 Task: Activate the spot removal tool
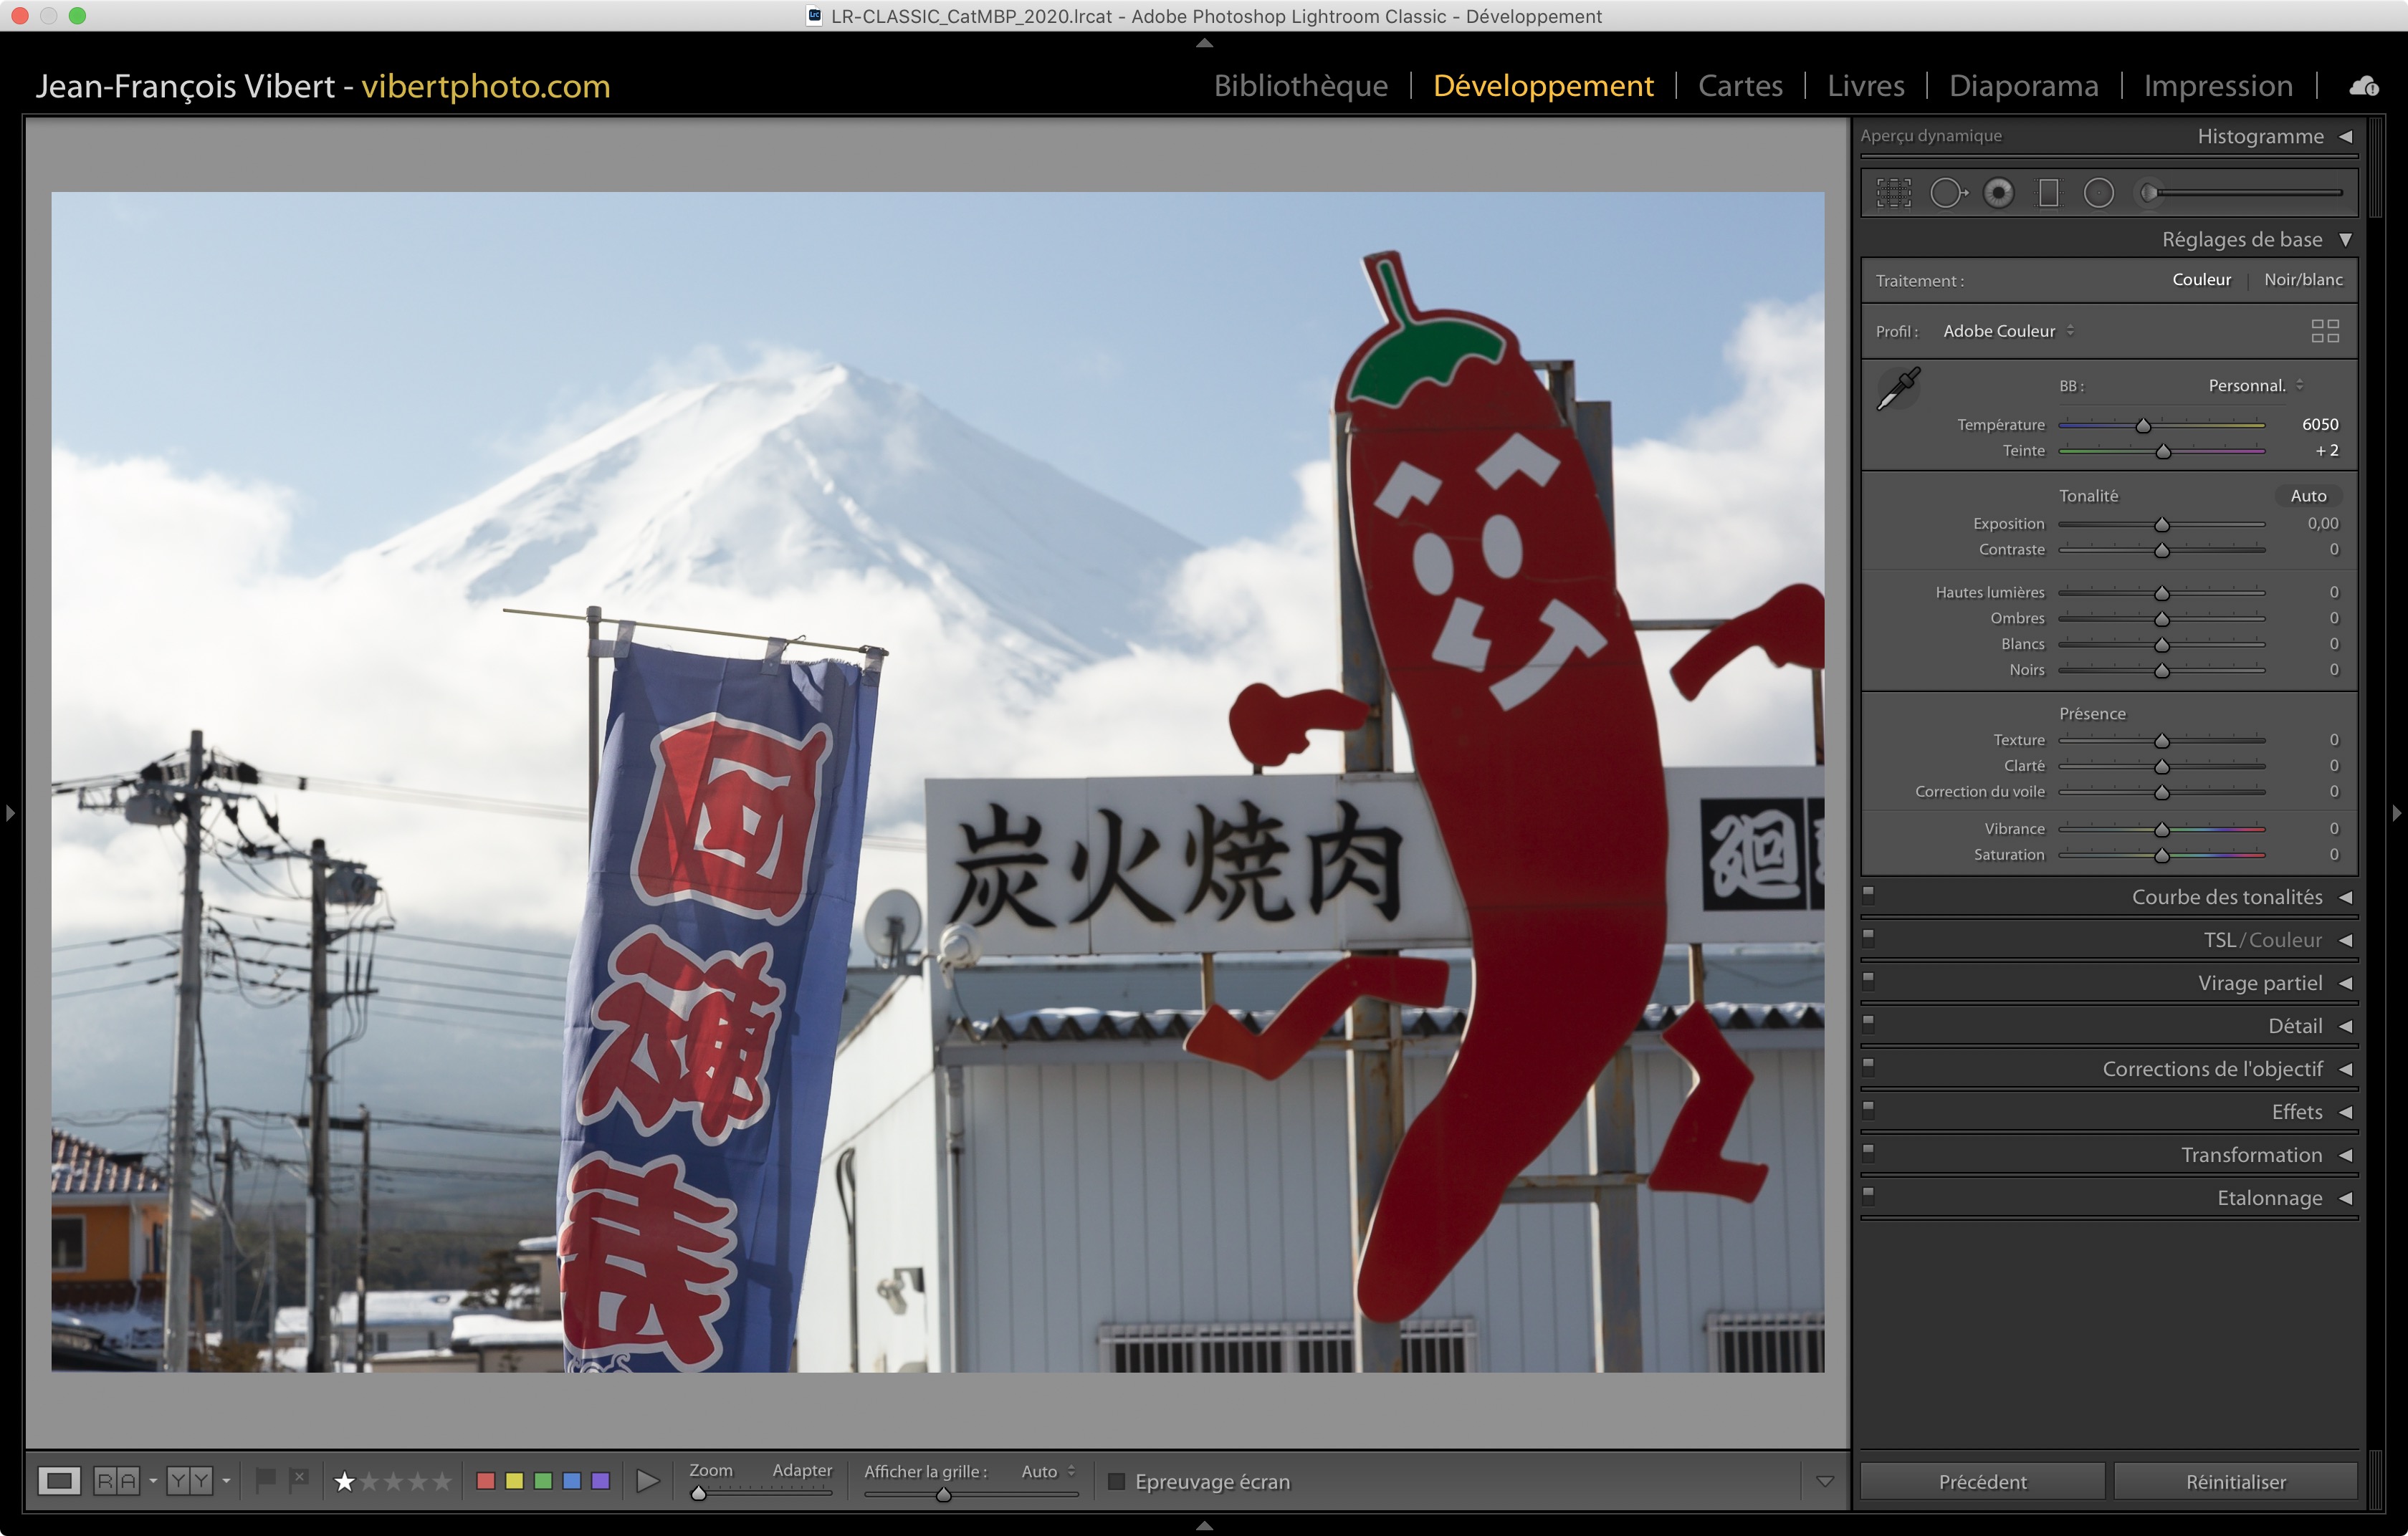(1946, 193)
